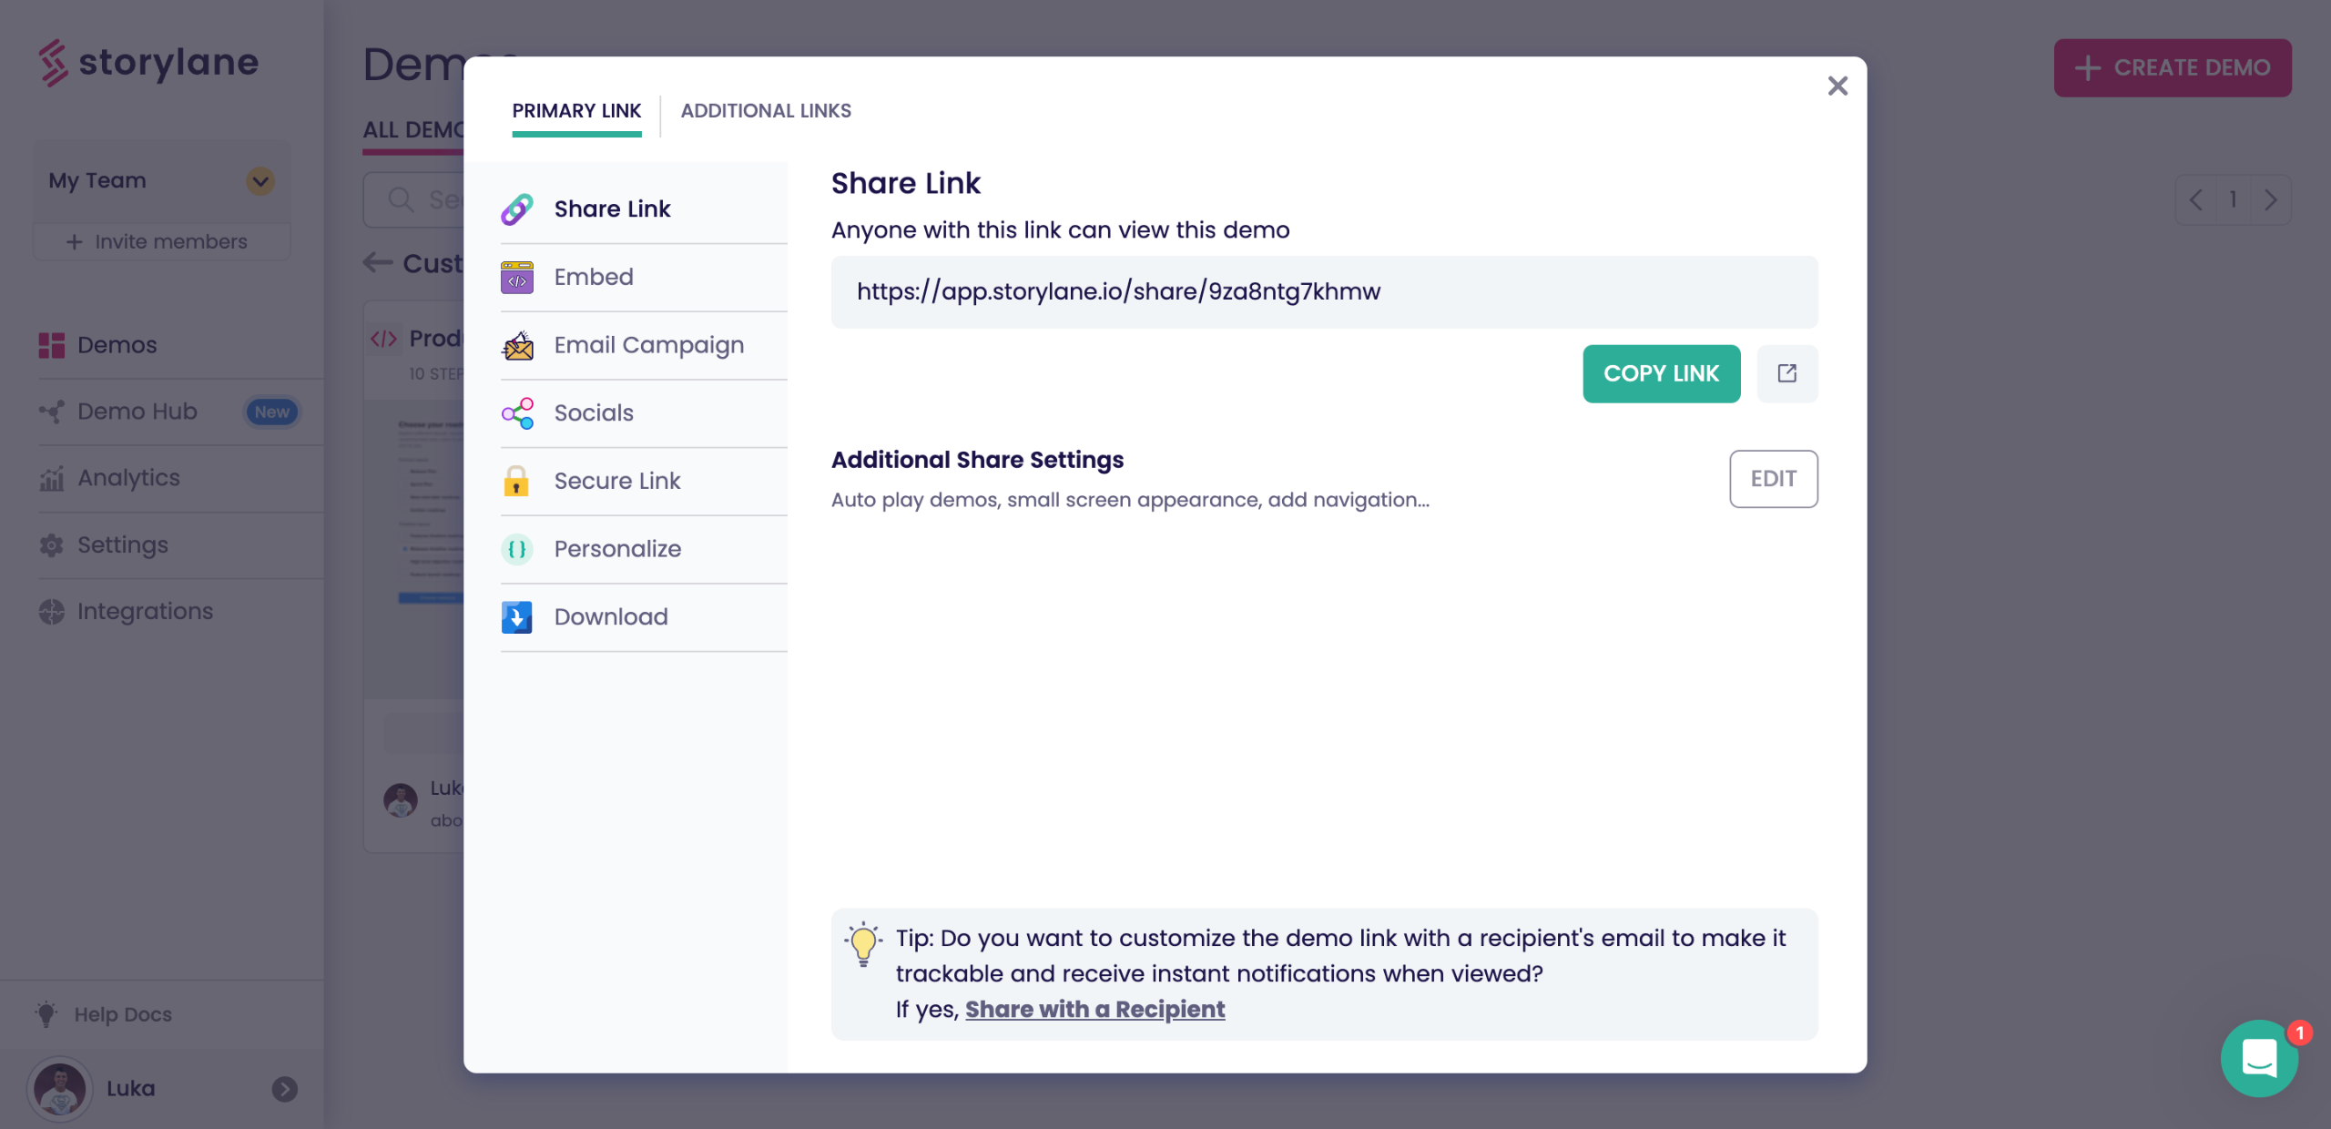The image size is (2331, 1129).
Task: Switch to the Additional Links tab
Action: (766, 111)
